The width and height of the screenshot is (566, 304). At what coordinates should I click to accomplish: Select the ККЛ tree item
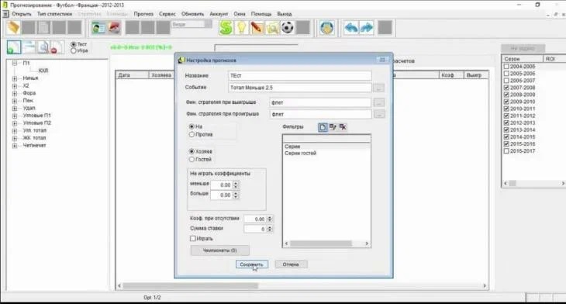(x=43, y=71)
